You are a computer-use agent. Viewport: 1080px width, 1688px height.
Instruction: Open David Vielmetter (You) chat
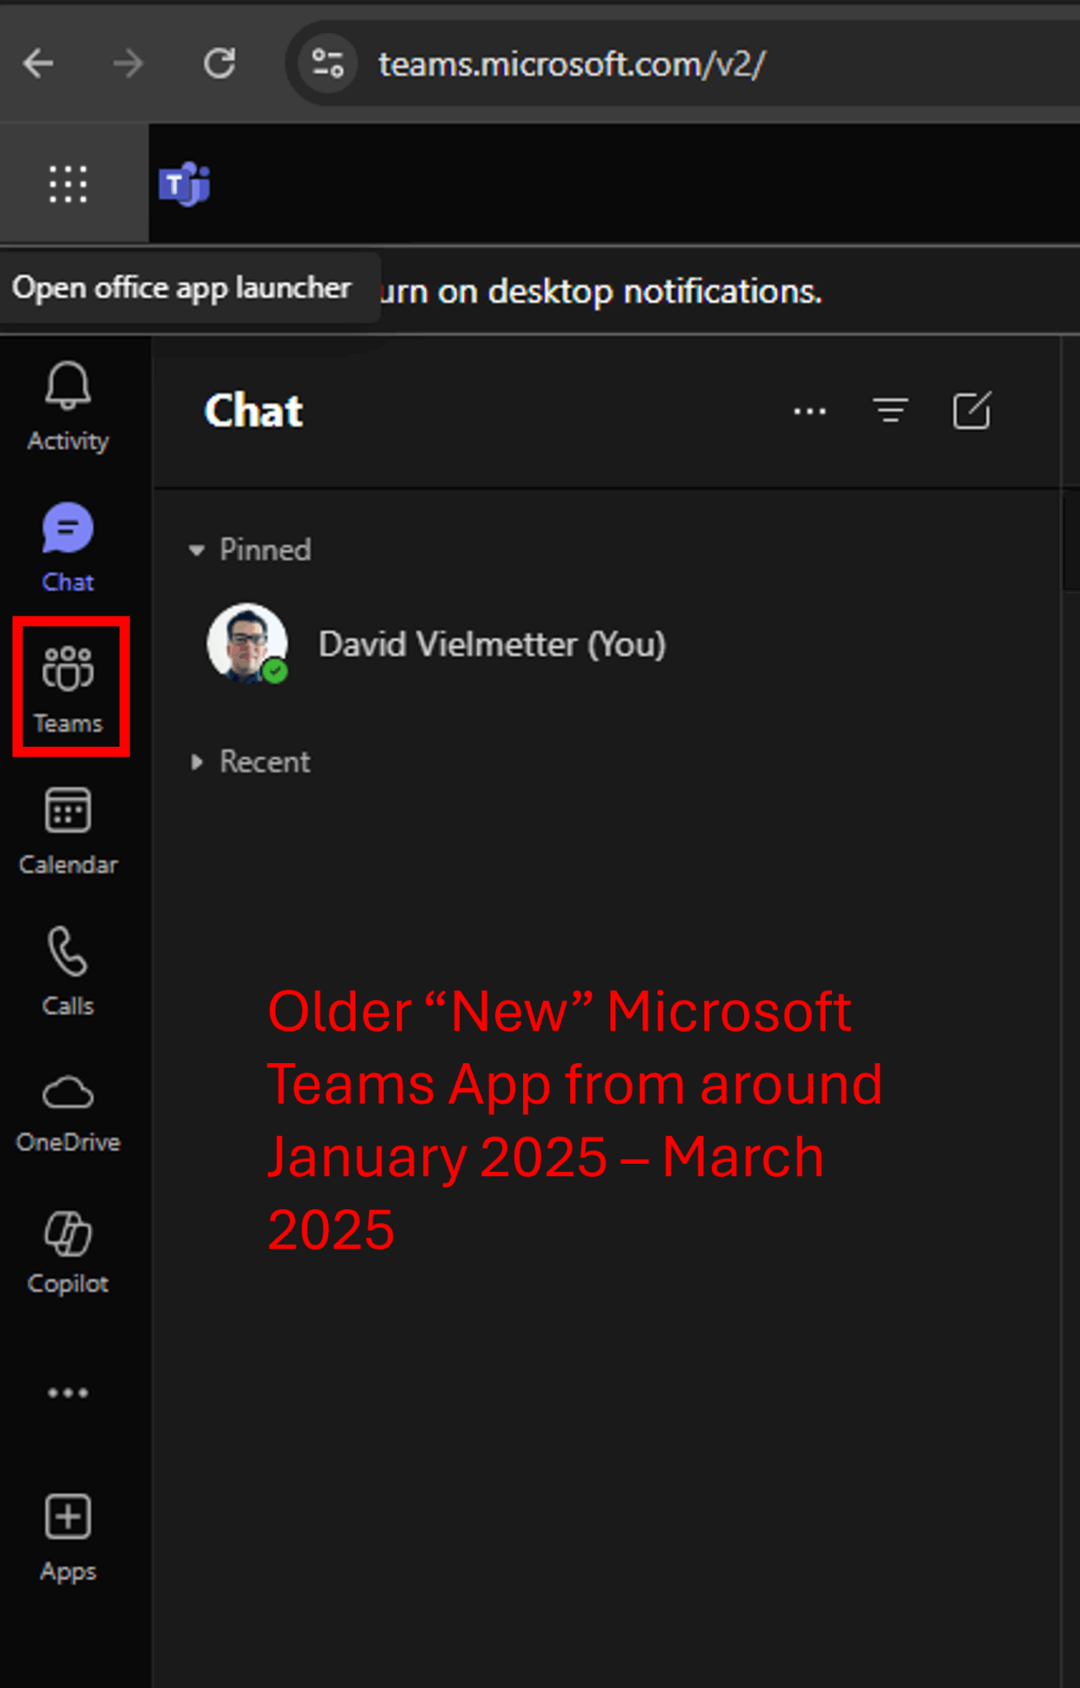pos(492,644)
